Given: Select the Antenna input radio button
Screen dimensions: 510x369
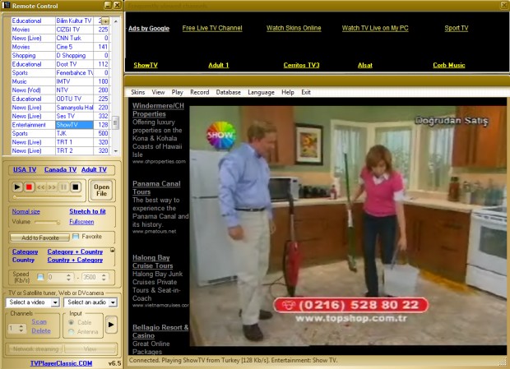Looking at the screenshot, I should point(72,332).
